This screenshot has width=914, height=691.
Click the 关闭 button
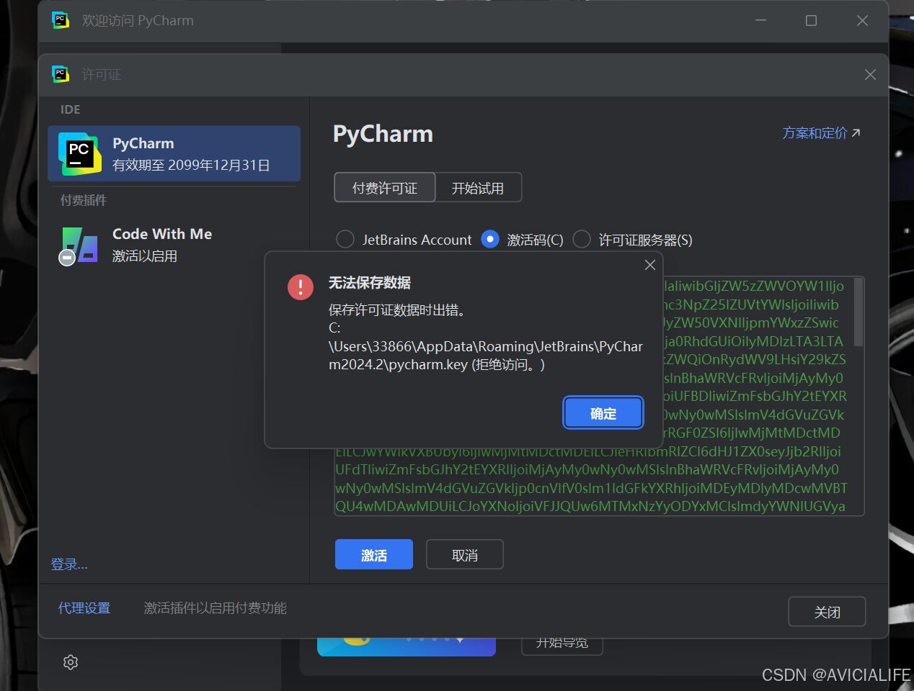point(827,612)
